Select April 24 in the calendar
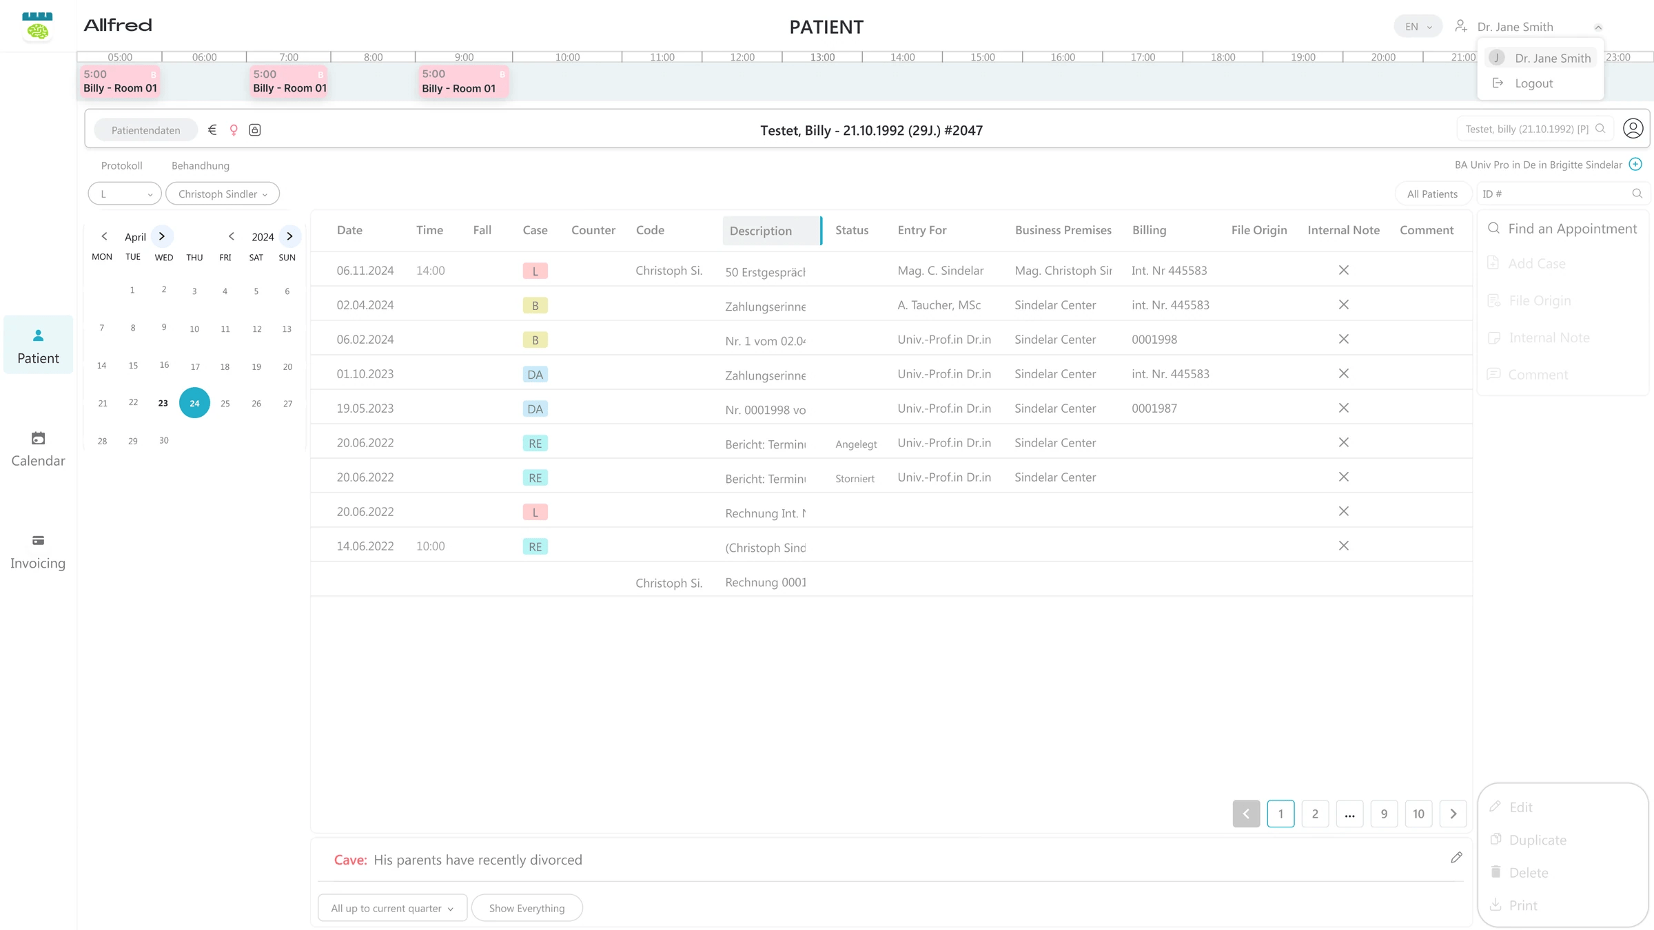Screen dimensions: 1654x930 pos(194,403)
